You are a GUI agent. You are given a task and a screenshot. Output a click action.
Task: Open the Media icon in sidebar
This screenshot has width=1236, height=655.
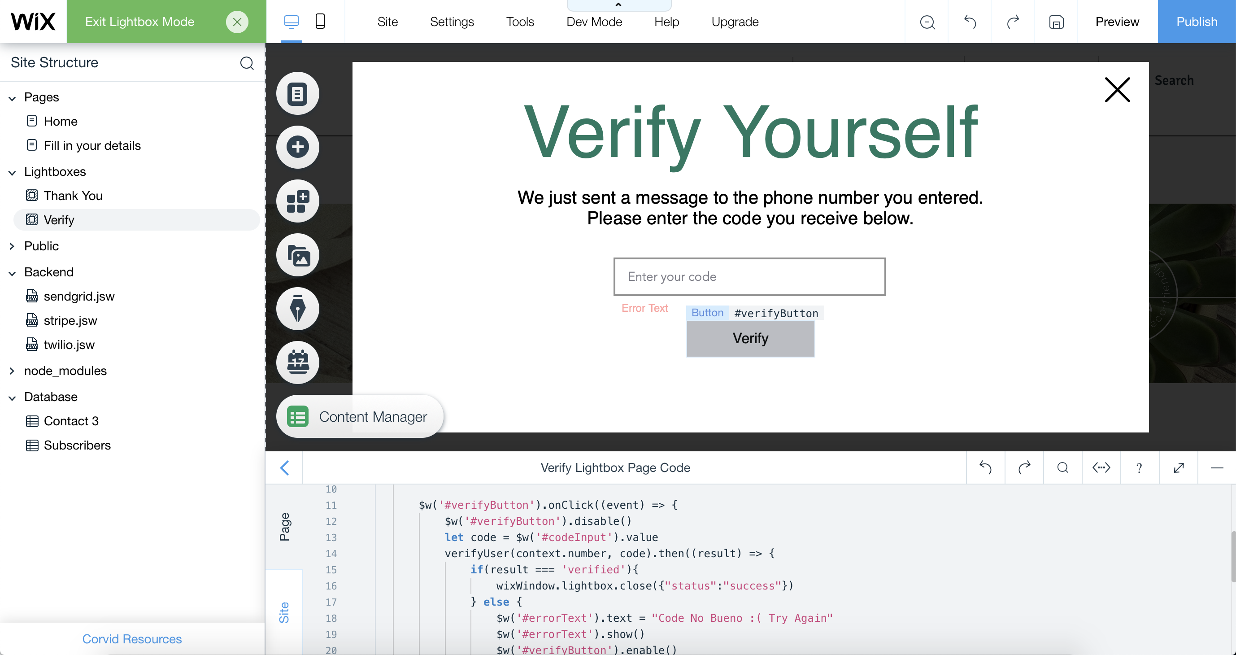pyautogui.click(x=297, y=255)
